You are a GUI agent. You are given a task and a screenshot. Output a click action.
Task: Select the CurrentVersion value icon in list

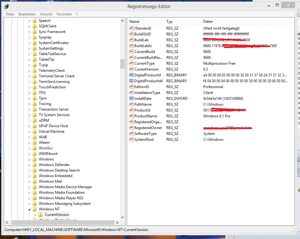(131, 69)
